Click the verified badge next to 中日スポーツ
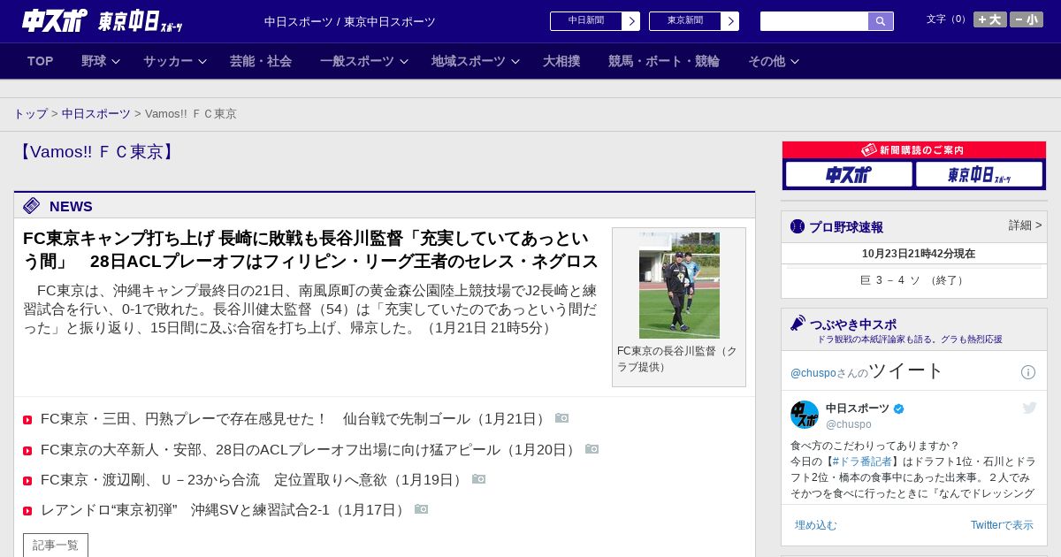 (x=899, y=408)
